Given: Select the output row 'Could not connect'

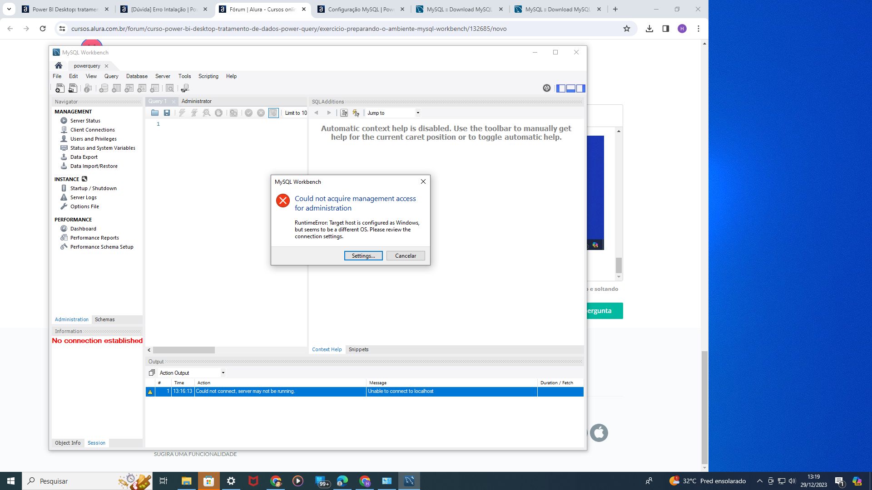Looking at the screenshot, I should point(364,392).
